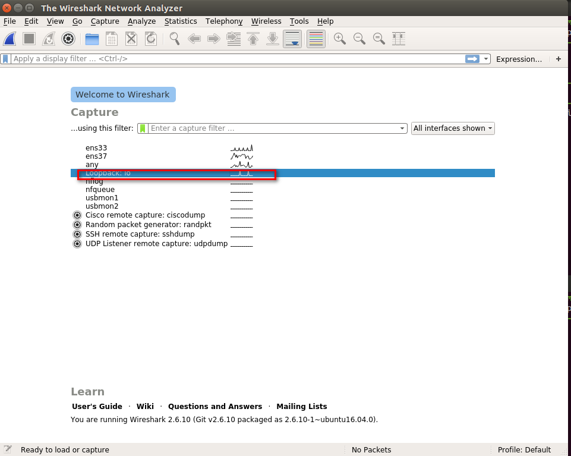Viewport: 571px width, 456px height.
Task: Zoom in on packet text
Action: pyautogui.click(x=340, y=39)
